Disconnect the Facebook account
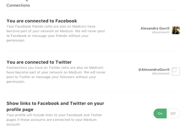Screen dimensions: 190x130 point(161,32)
